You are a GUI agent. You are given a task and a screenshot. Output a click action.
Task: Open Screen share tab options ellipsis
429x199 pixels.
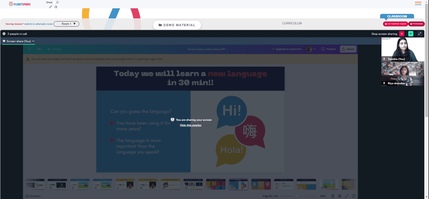point(33,41)
